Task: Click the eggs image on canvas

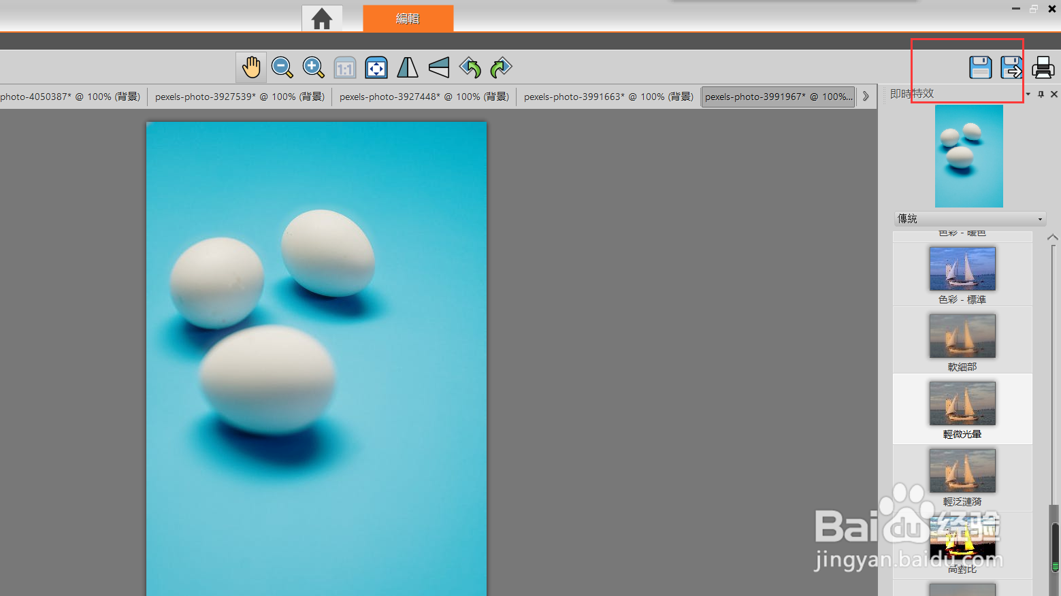Action: point(316,359)
